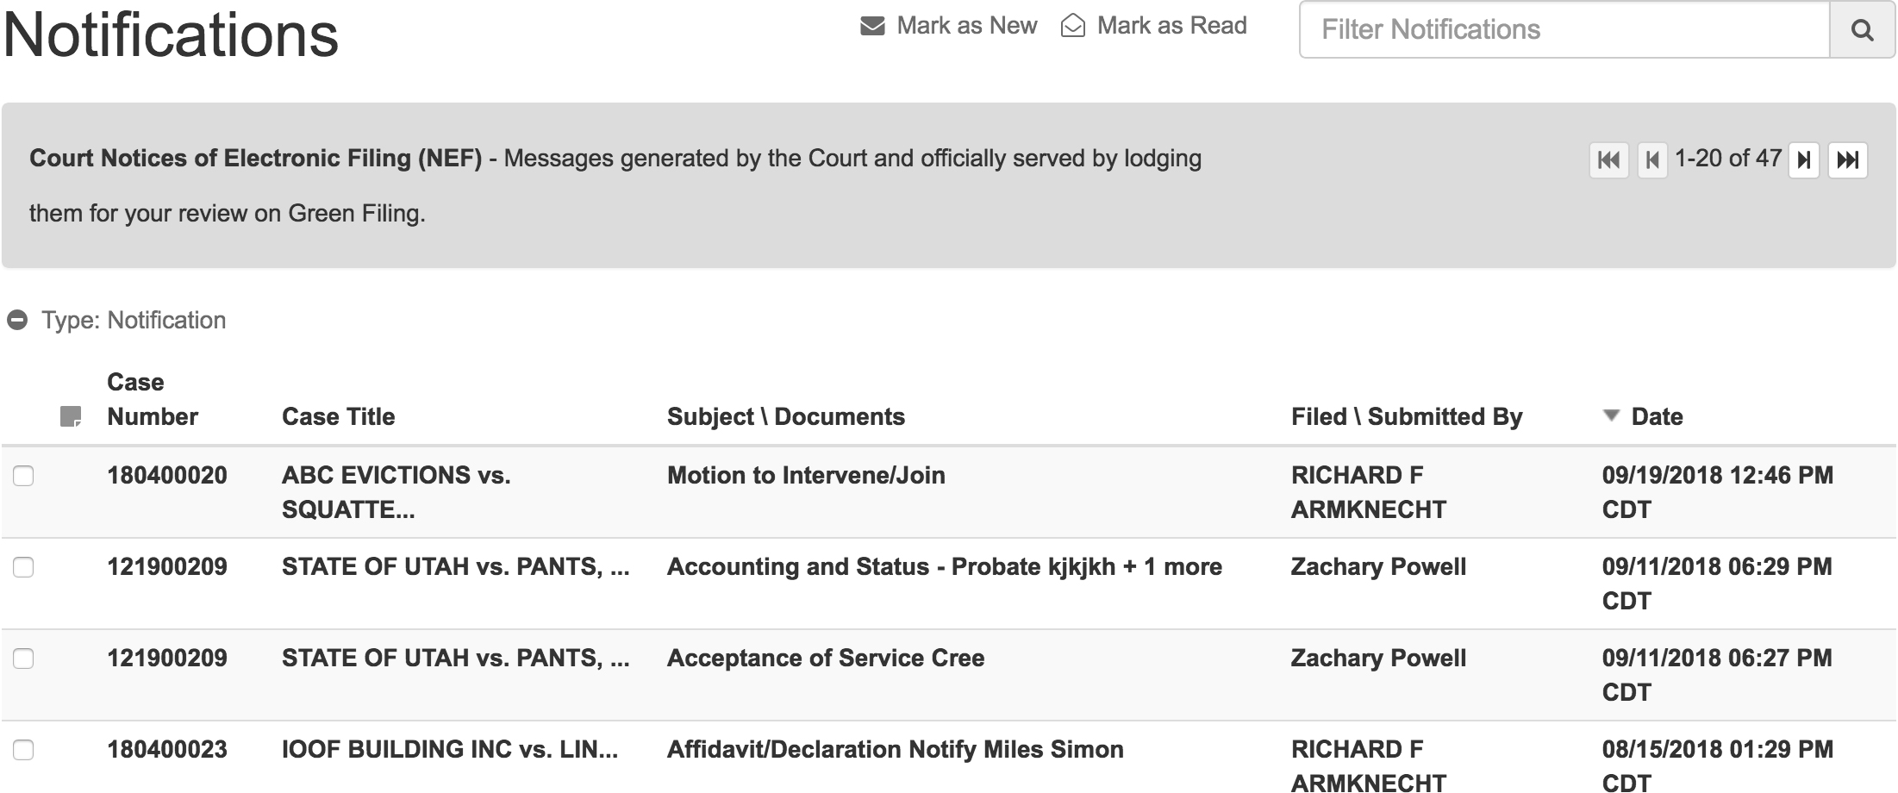Image resolution: width=1898 pixels, height=793 pixels.
Task: Check the box for case 180400020
Action: [23, 476]
